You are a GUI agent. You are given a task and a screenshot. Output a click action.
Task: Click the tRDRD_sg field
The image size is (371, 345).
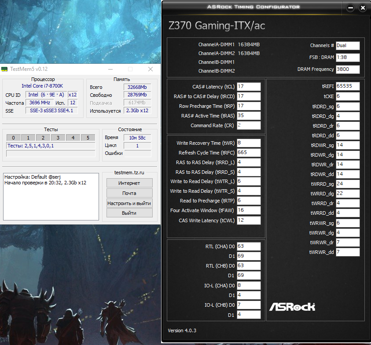click(348, 106)
